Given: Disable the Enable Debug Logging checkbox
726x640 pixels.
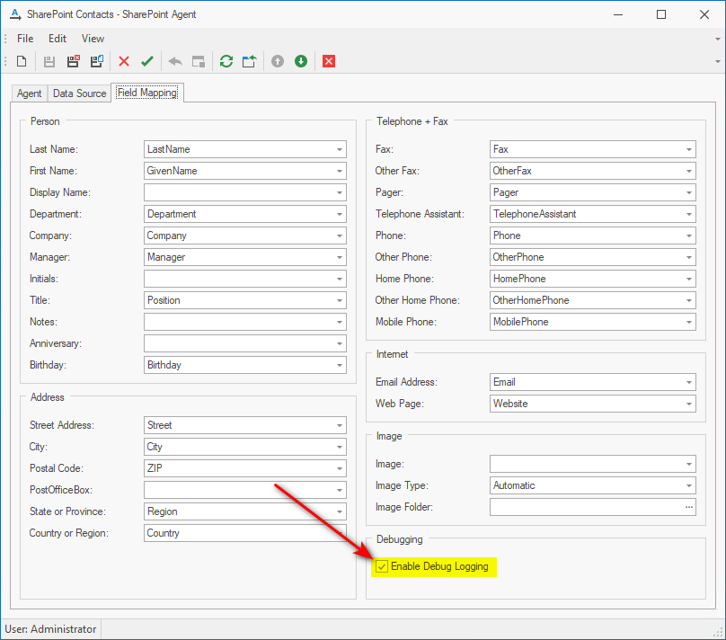Looking at the screenshot, I should coord(382,566).
